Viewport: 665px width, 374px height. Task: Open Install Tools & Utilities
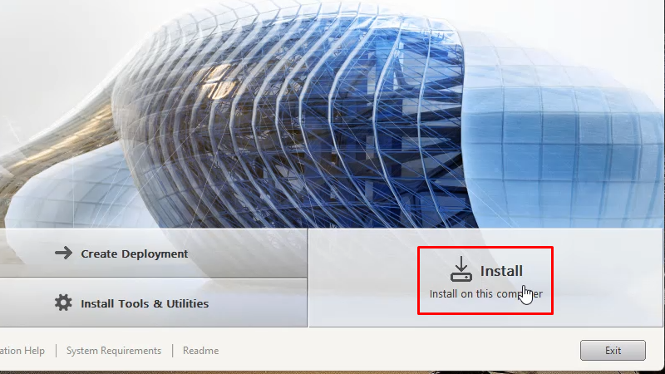(154, 303)
